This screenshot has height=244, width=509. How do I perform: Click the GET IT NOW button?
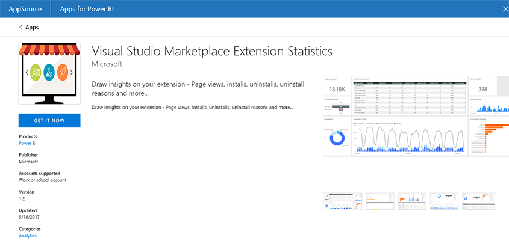(x=49, y=121)
